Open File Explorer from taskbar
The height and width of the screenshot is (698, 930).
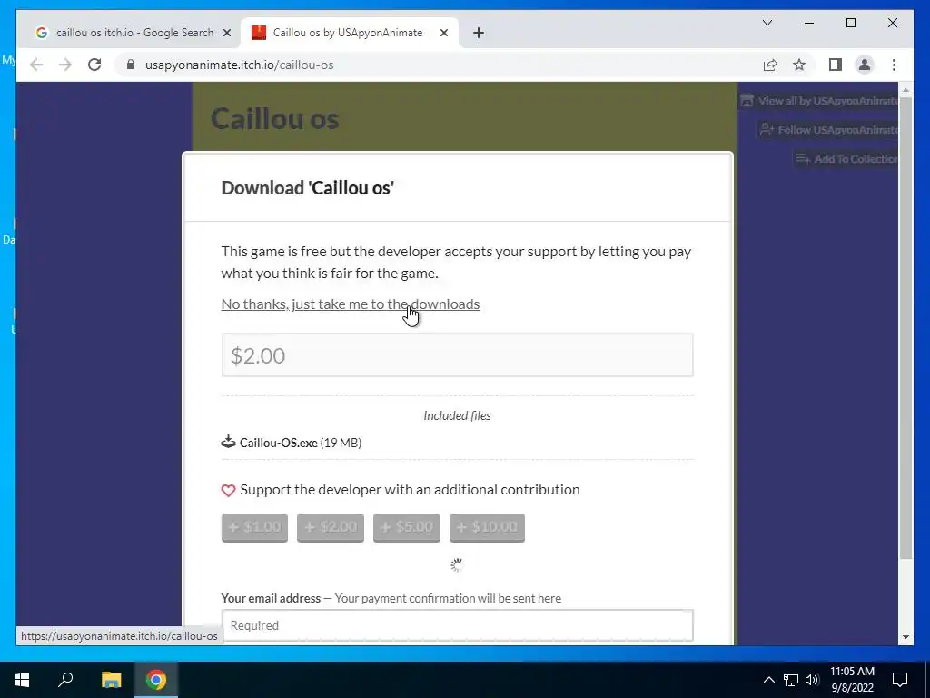[x=111, y=680]
